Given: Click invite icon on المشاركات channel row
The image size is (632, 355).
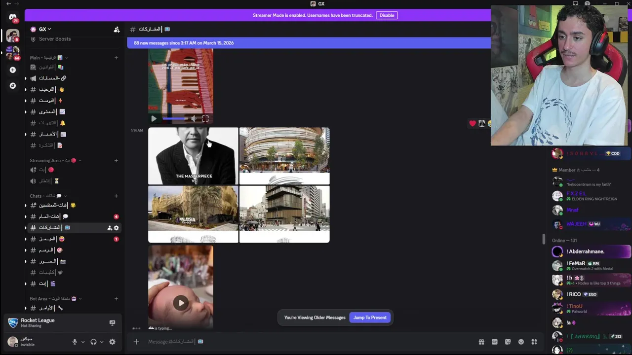Looking at the screenshot, I should pyautogui.click(x=109, y=228).
